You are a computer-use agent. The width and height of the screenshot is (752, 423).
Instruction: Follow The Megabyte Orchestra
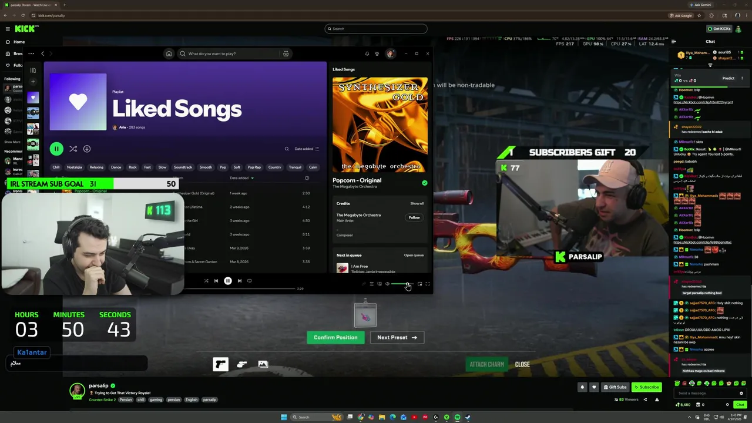tap(414, 217)
